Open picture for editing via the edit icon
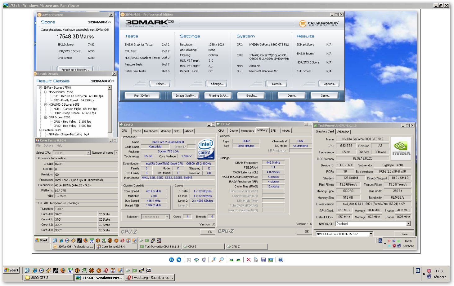The width and height of the screenshot is (454, 286). pos(271,260)
